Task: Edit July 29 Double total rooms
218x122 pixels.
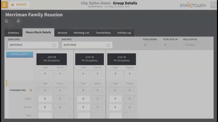Action: point(83,107)
